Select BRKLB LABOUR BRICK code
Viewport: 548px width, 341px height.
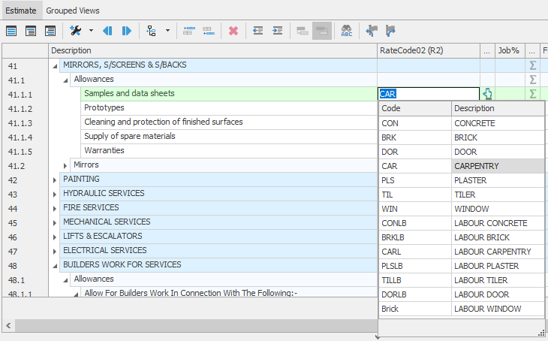tap(462, 237)
